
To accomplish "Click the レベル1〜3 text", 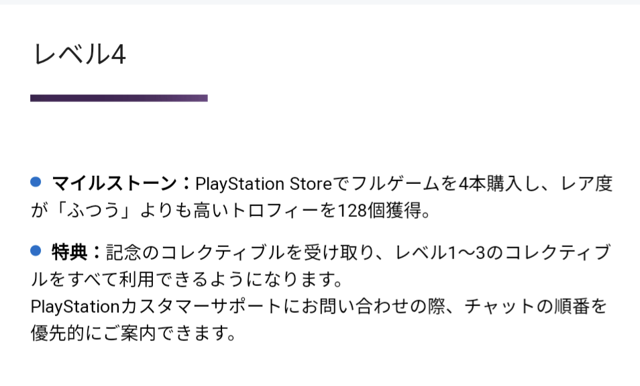I will click(x=440, y=252).
